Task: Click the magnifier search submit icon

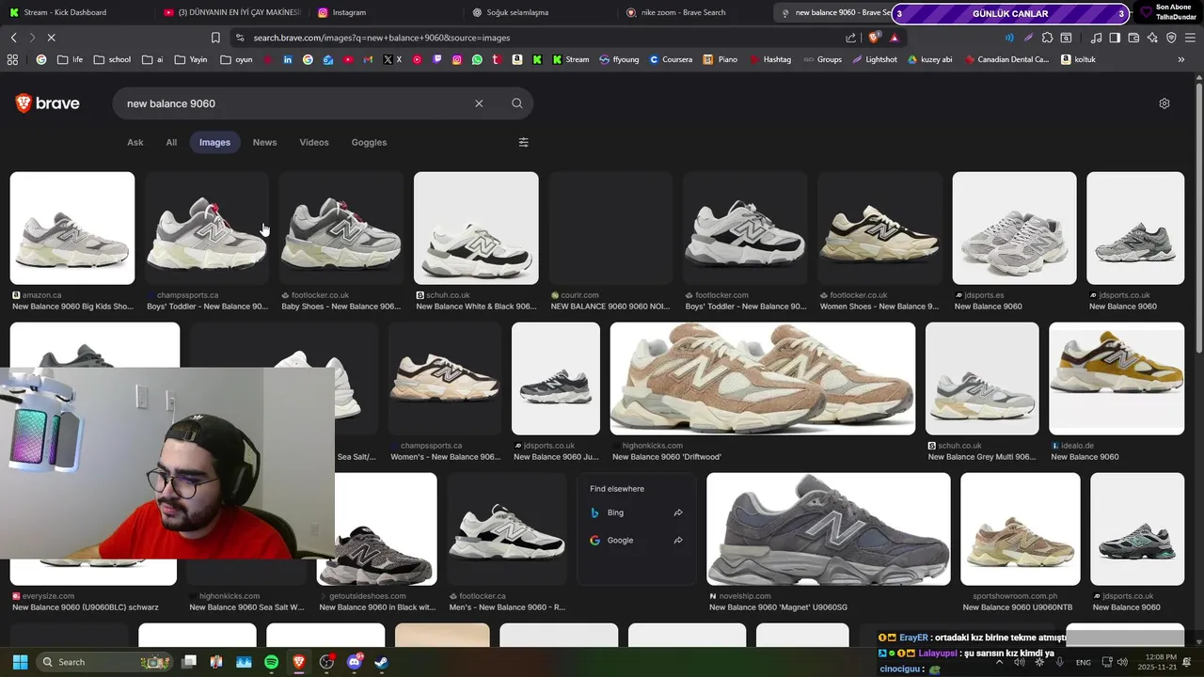Action: click(516, 103)
